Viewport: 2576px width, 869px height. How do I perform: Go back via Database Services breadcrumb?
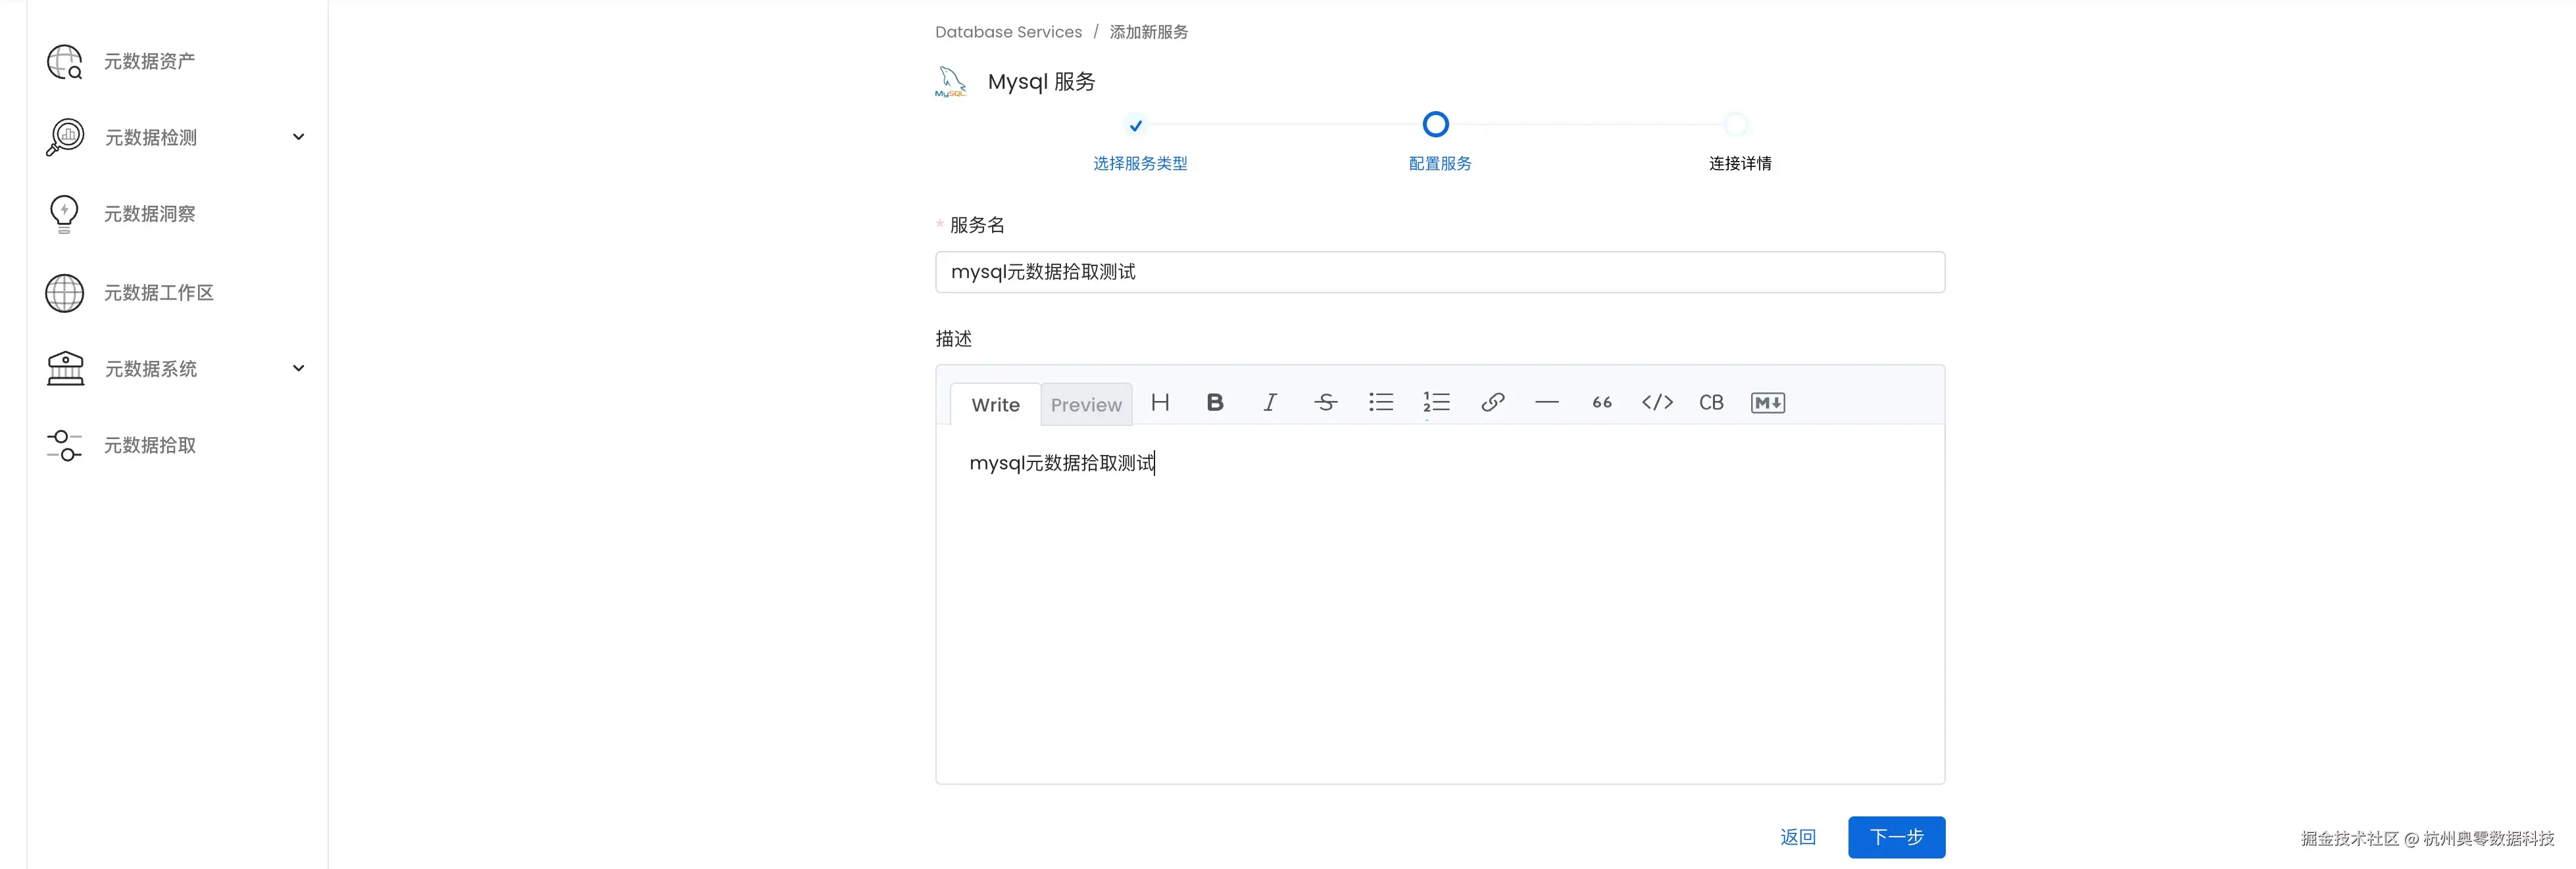tap(1008, 31)
